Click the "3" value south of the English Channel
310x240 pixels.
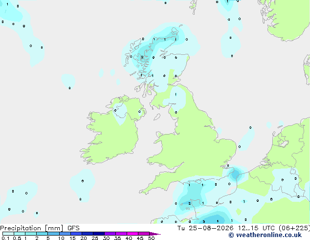coord(203,221)
